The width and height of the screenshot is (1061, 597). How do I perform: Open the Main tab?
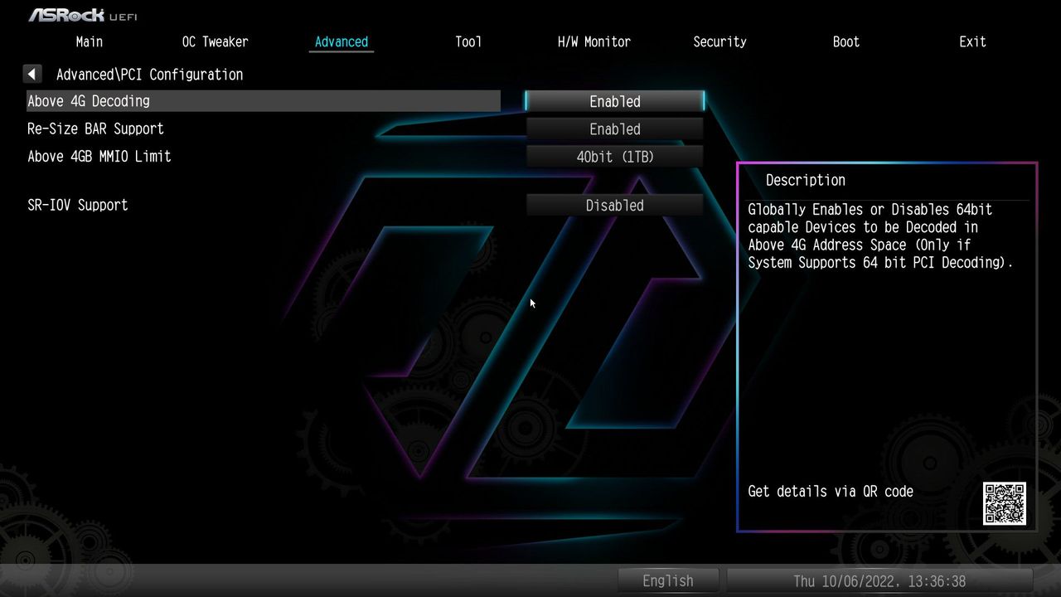coord(90,41)
